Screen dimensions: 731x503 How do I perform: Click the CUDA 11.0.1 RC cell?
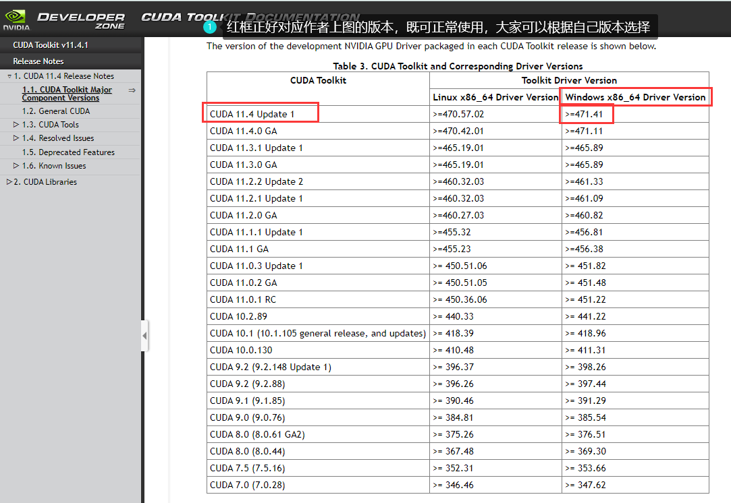pyautogui.click(x=318, y=299)
